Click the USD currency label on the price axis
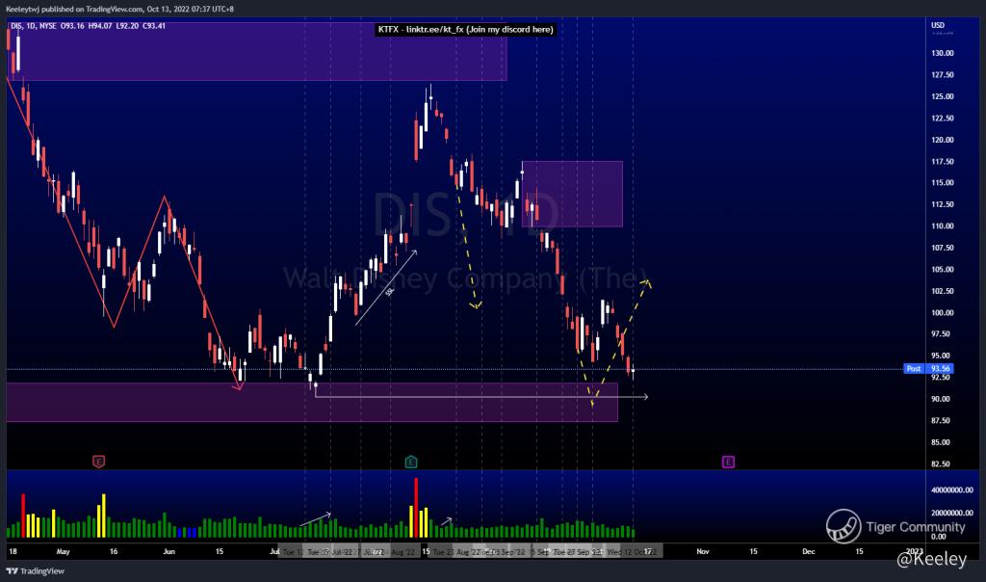The height and width of the screenshot is (582, 986). point(938,25)
